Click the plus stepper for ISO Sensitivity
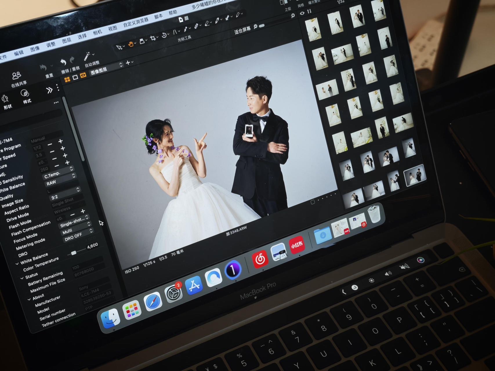This screenshot has width=495, height=371. [67, 163]
